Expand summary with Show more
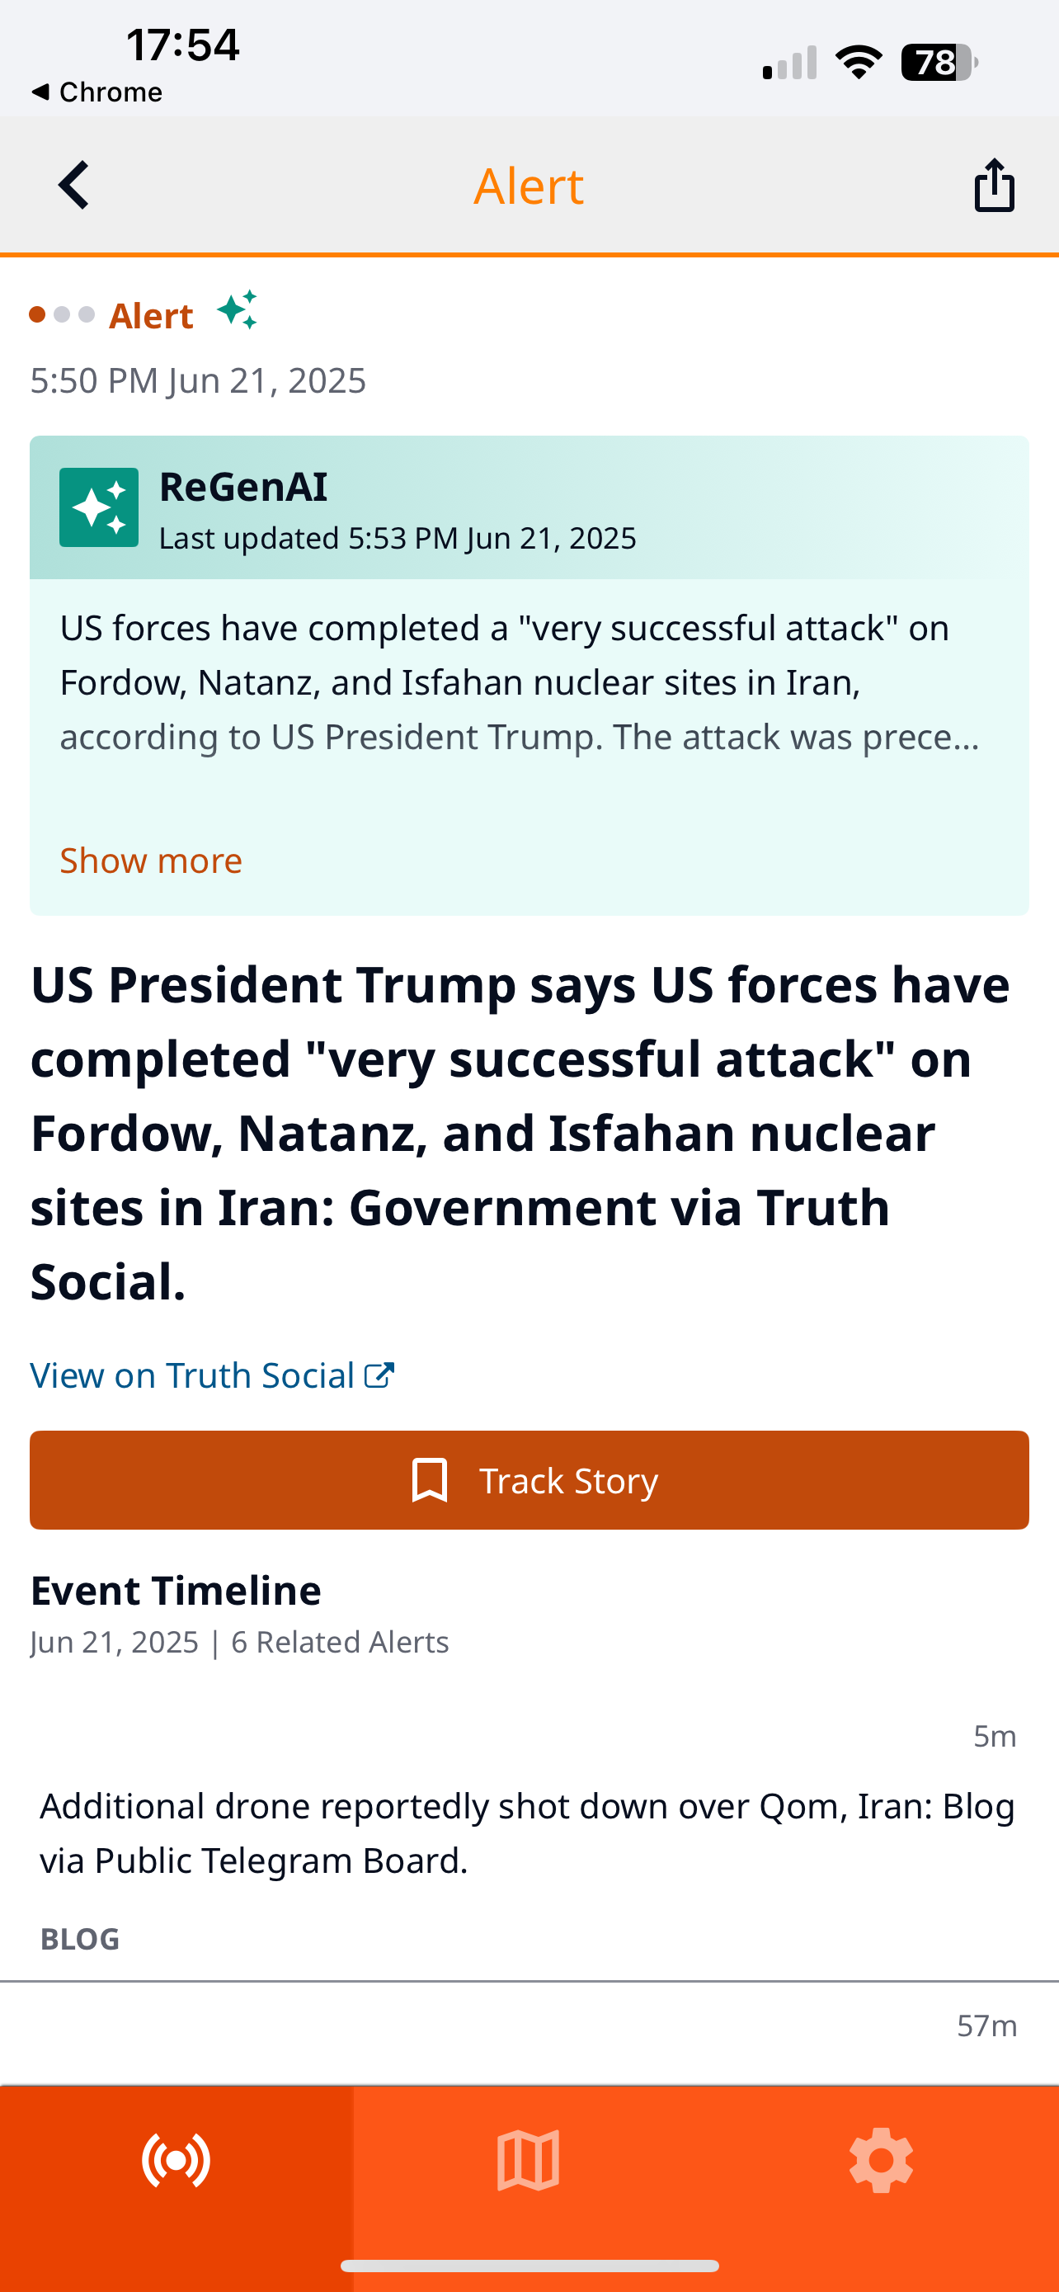 coord(151,861)
